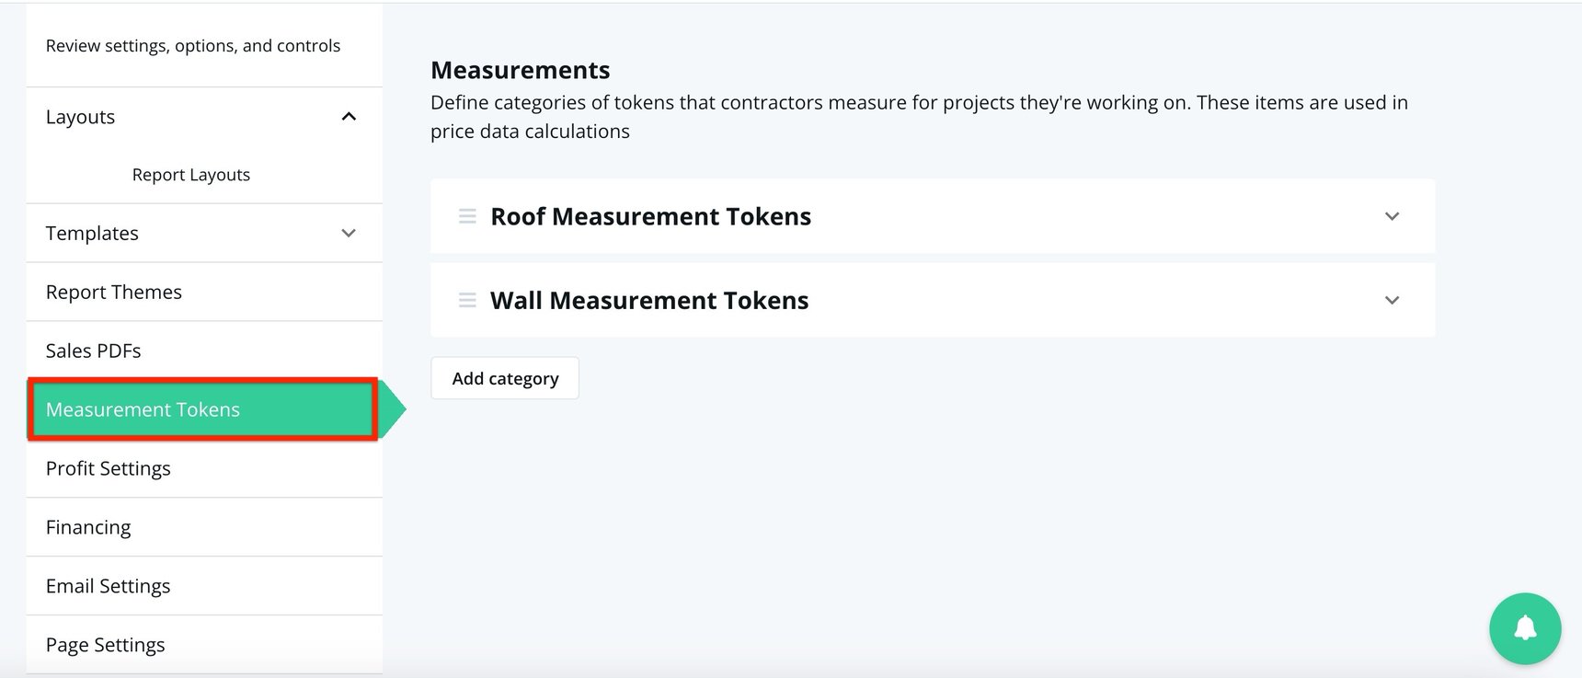Open the Sales PDFs settings
The width and height of the screenshot is (1582, 678).
93,350
